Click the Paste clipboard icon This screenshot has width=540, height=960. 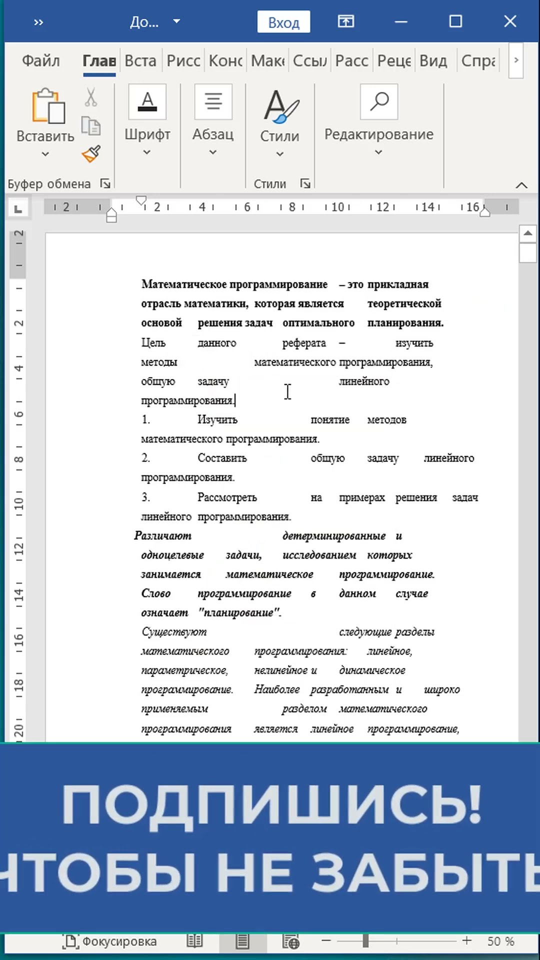click(48, 106)
